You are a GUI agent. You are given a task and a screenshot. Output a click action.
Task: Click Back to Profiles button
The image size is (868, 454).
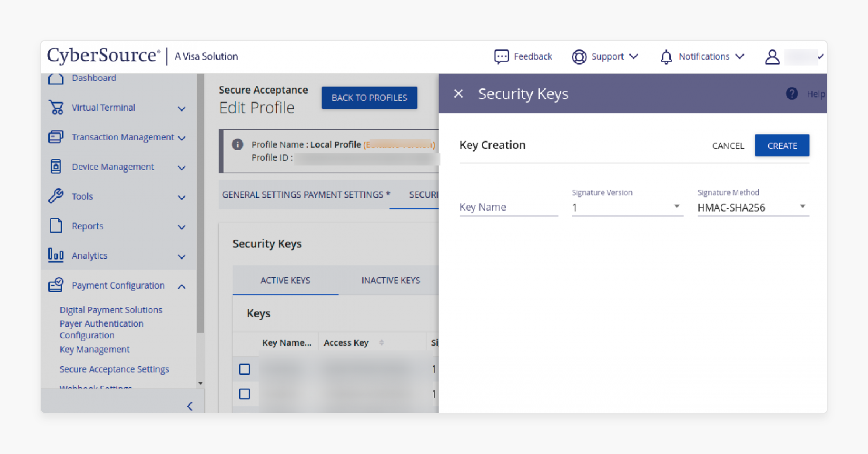coord(369,98)
